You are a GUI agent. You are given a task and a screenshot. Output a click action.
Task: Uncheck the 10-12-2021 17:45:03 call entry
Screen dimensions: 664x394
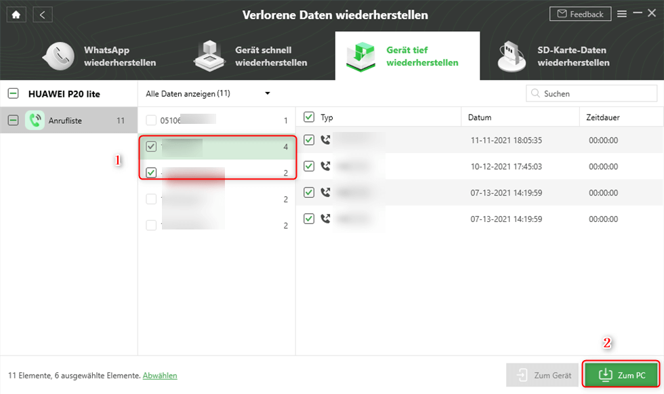(x=309, y=166)
